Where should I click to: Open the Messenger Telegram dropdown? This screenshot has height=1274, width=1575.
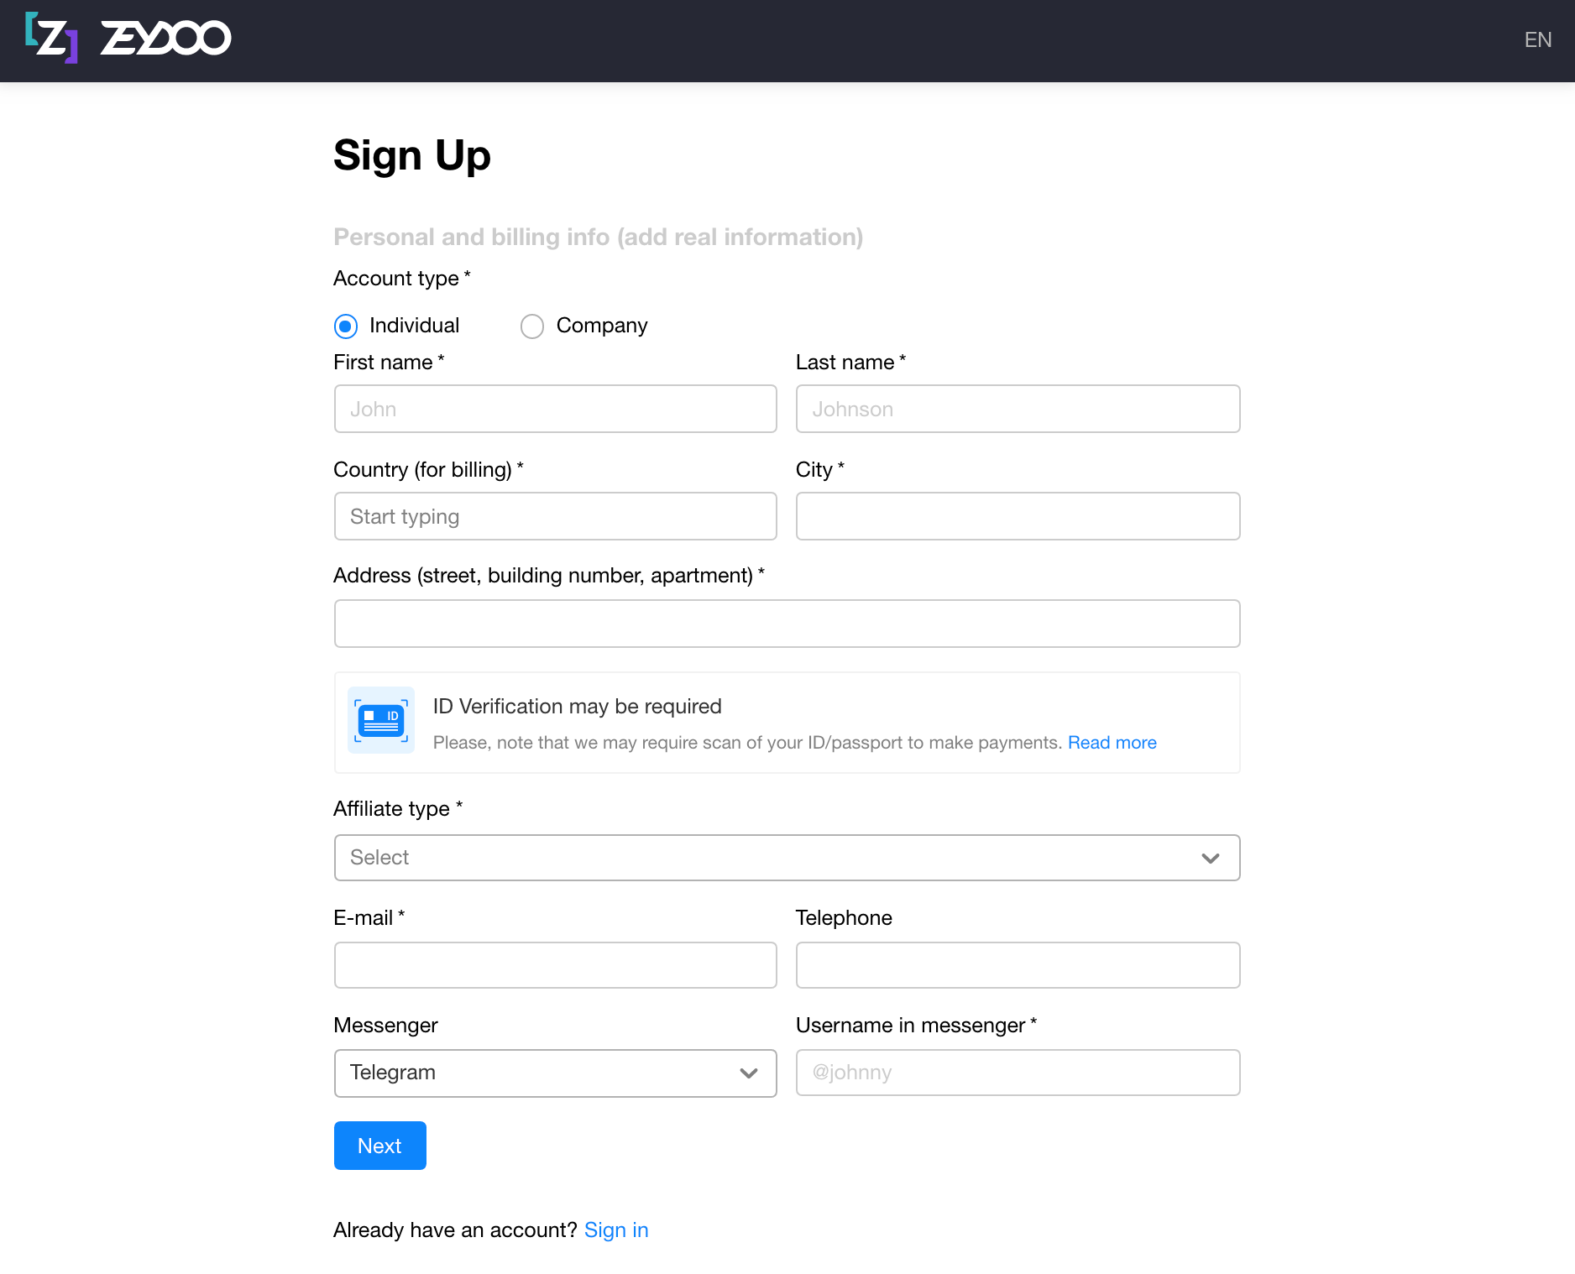(x=555, y=1073)
